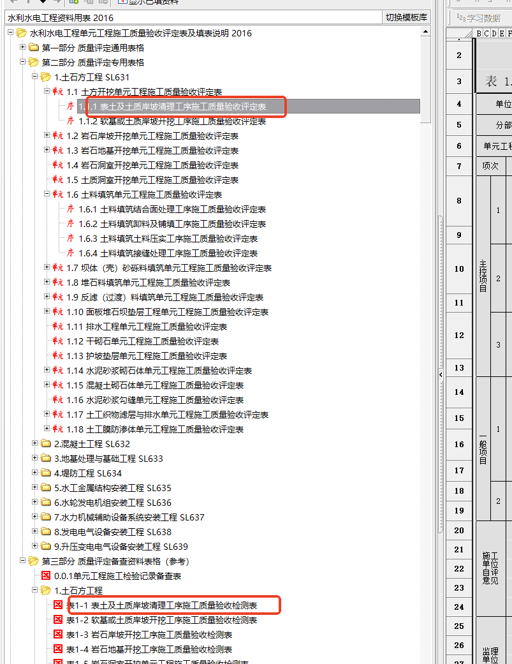Expand 1.7 坝体（壳）砂砾料填筑 node

click(47, 267)
